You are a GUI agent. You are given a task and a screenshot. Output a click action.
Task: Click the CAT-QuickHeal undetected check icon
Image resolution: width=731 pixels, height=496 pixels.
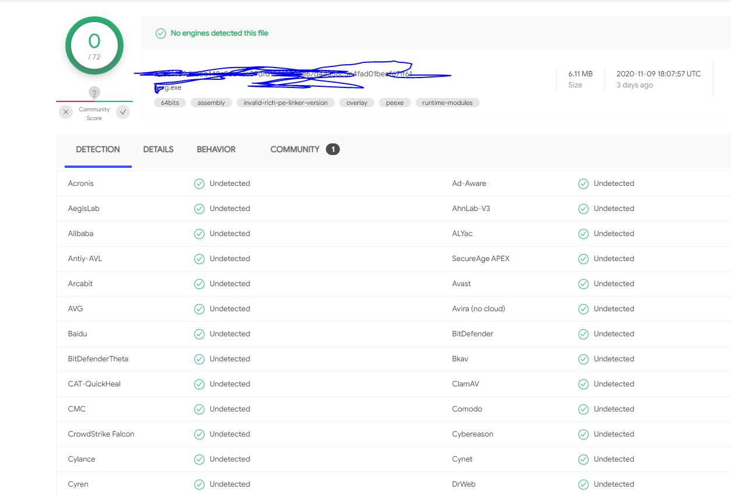click(x=199, y=384)
